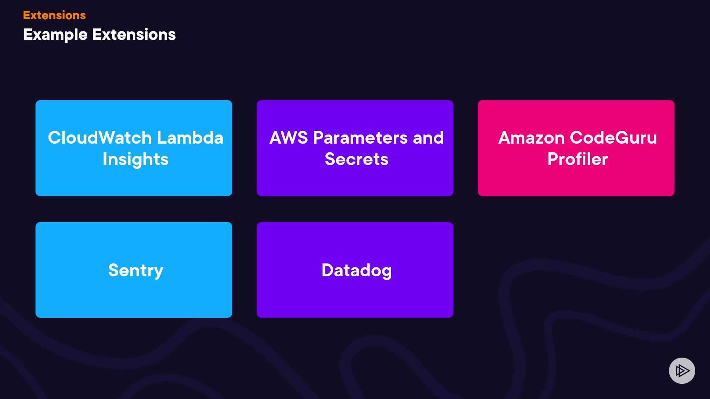The height and width of the screenshot is (399, 710).
Task: Click the word Amazon in the pink card
Action: 531,138
